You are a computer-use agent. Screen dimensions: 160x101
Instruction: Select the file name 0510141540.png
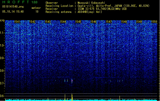click(13, 7)
